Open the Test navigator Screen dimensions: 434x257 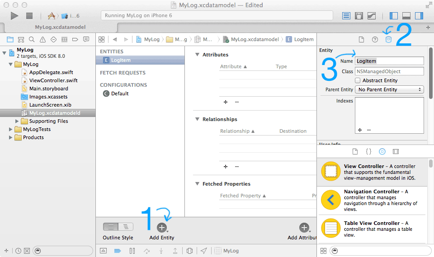tap(53, 40)
